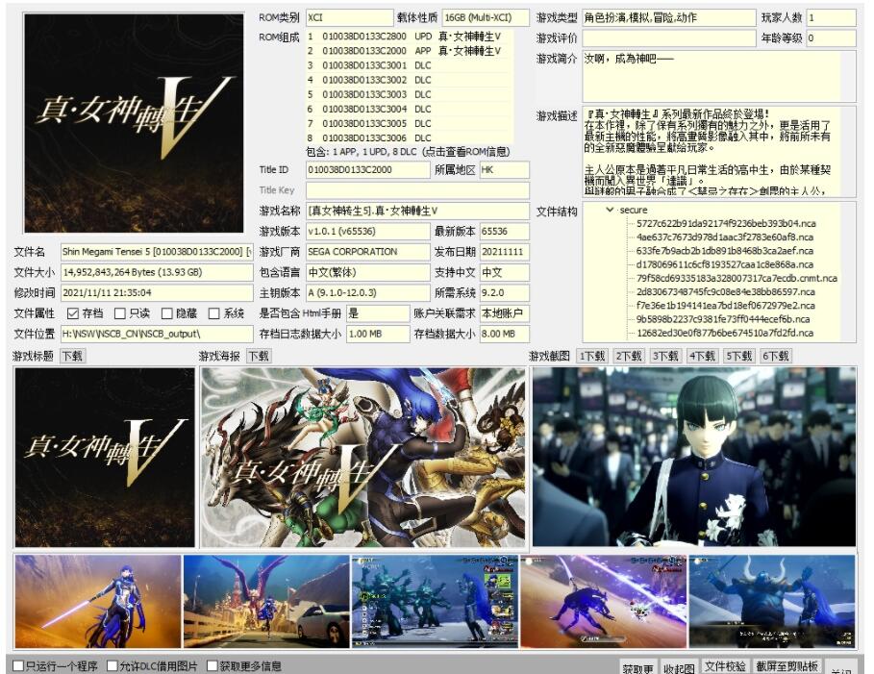874x674 pixels.
Task: Click the 最新版本 field showing 65536
Action: coord(504,232)
